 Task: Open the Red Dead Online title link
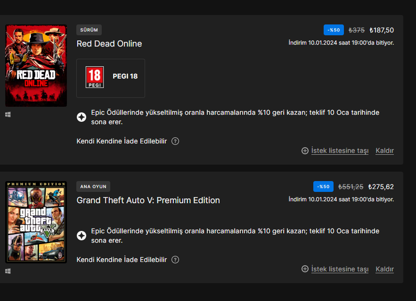click(109, 44)
